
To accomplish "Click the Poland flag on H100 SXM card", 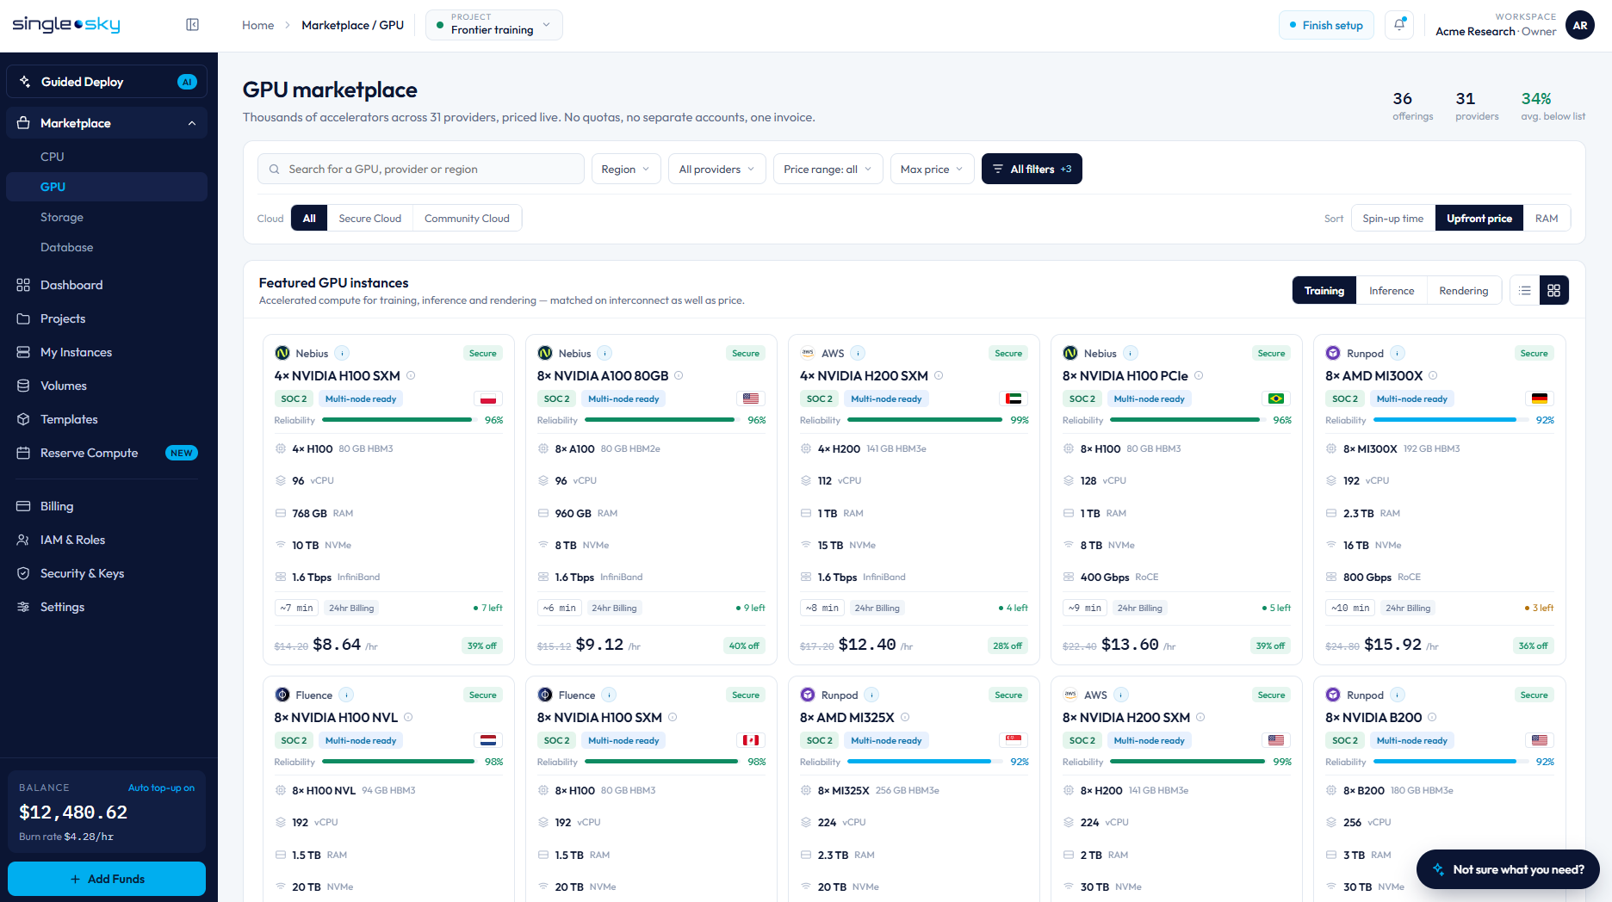I will tap(488, 398).
